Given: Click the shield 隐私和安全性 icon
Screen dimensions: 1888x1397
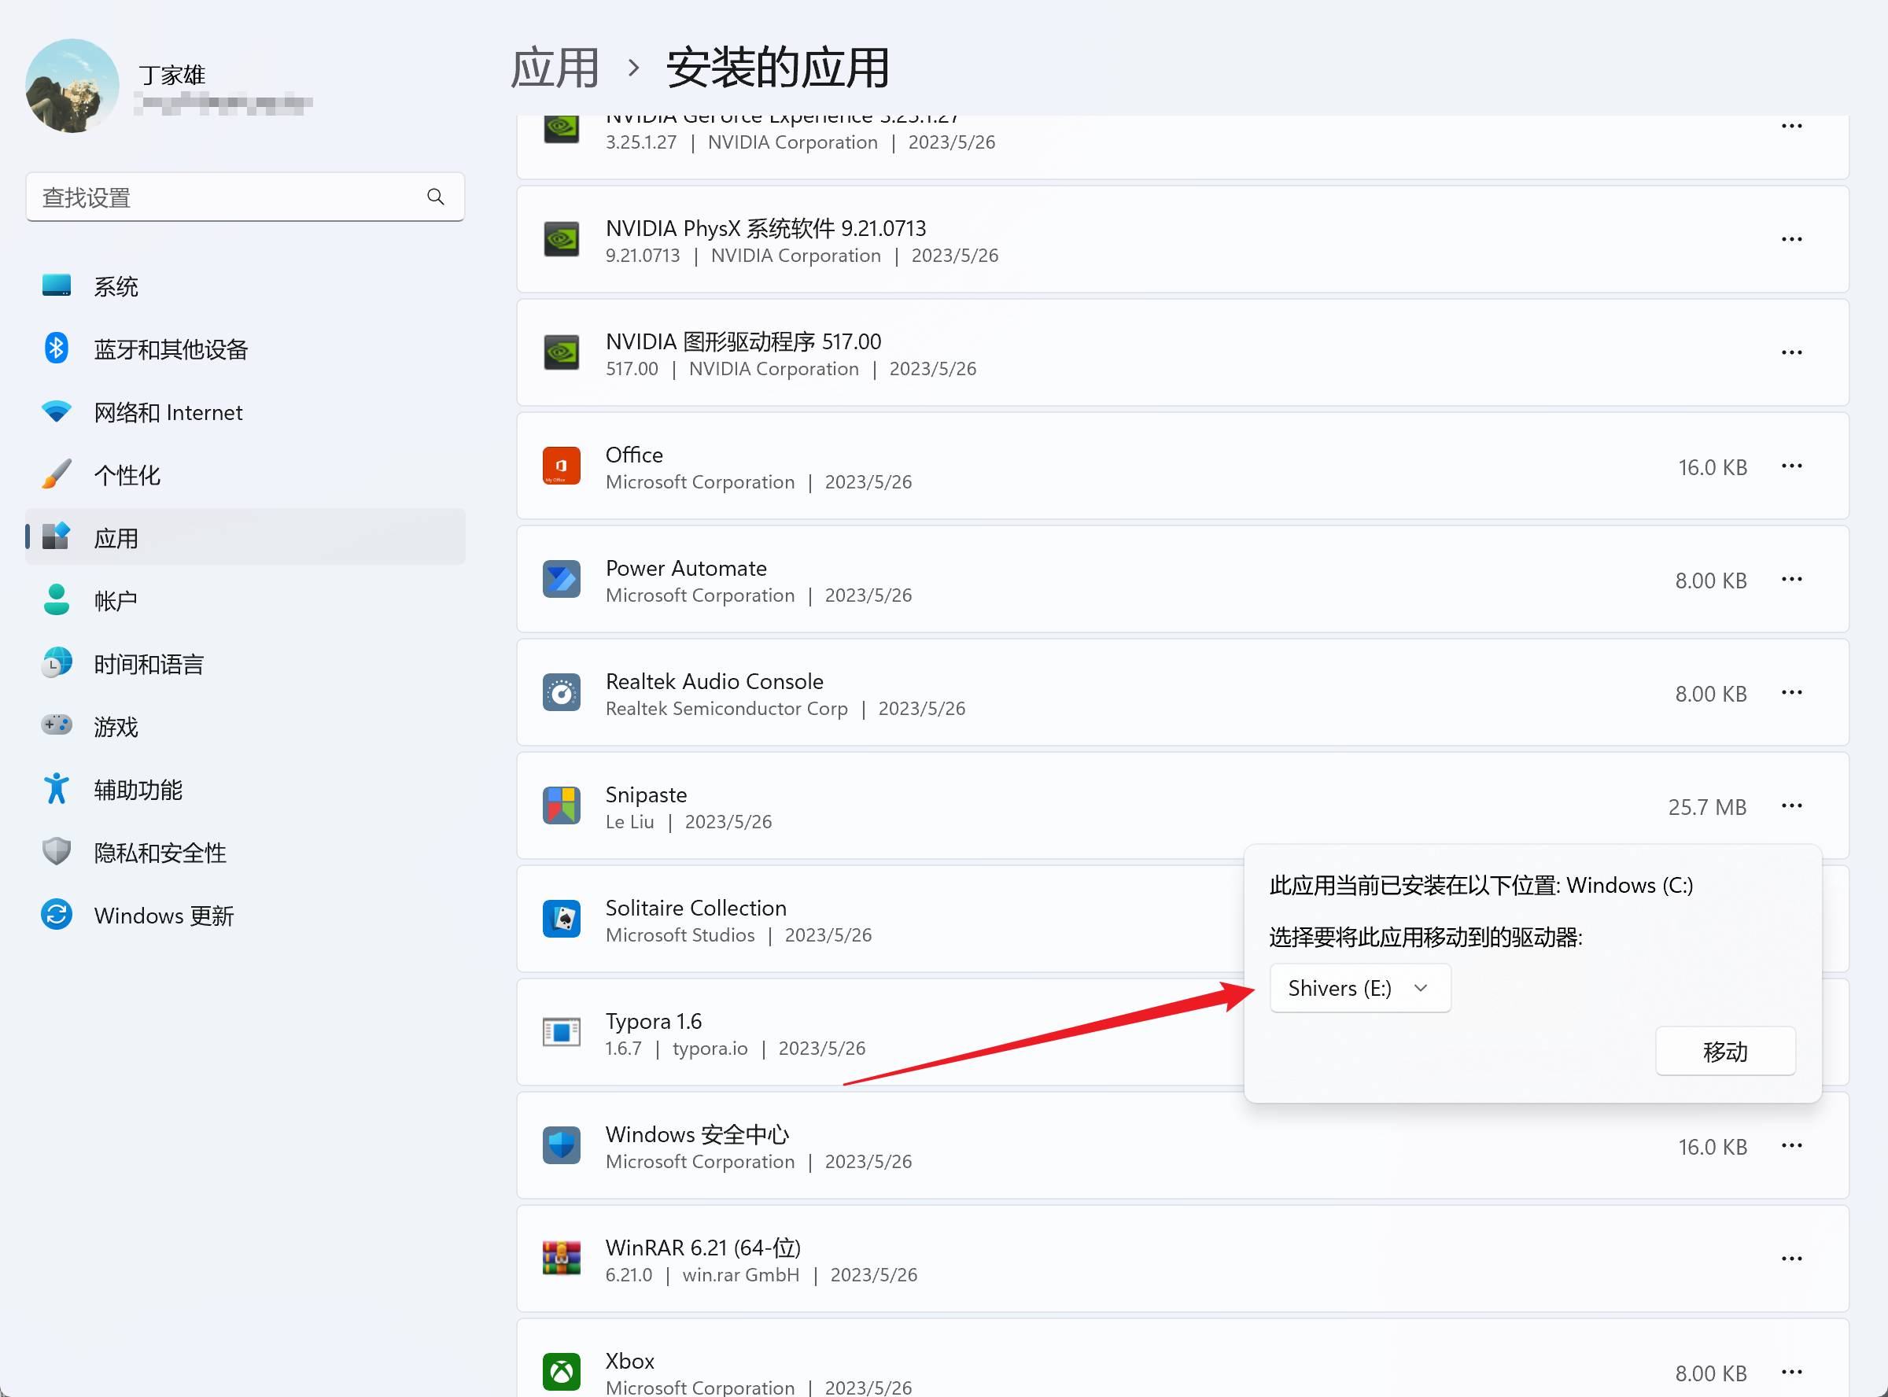Looking at the screenshot, I should [x=57, y=852].
